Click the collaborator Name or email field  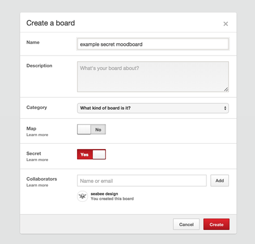142,181
